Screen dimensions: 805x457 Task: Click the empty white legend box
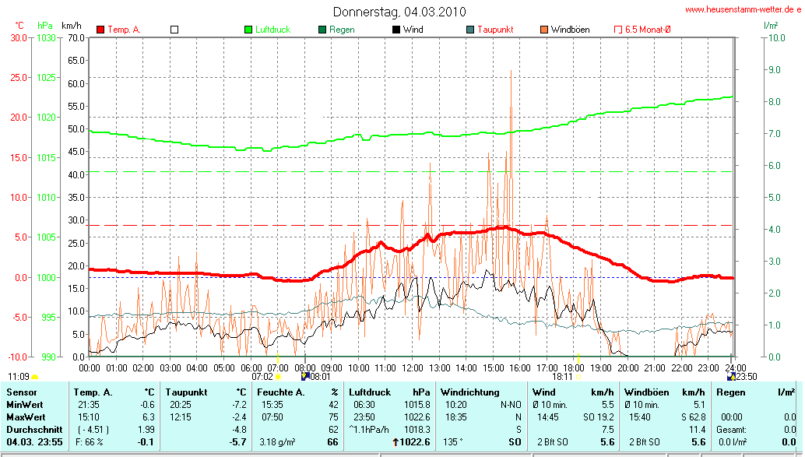point(174,30)
